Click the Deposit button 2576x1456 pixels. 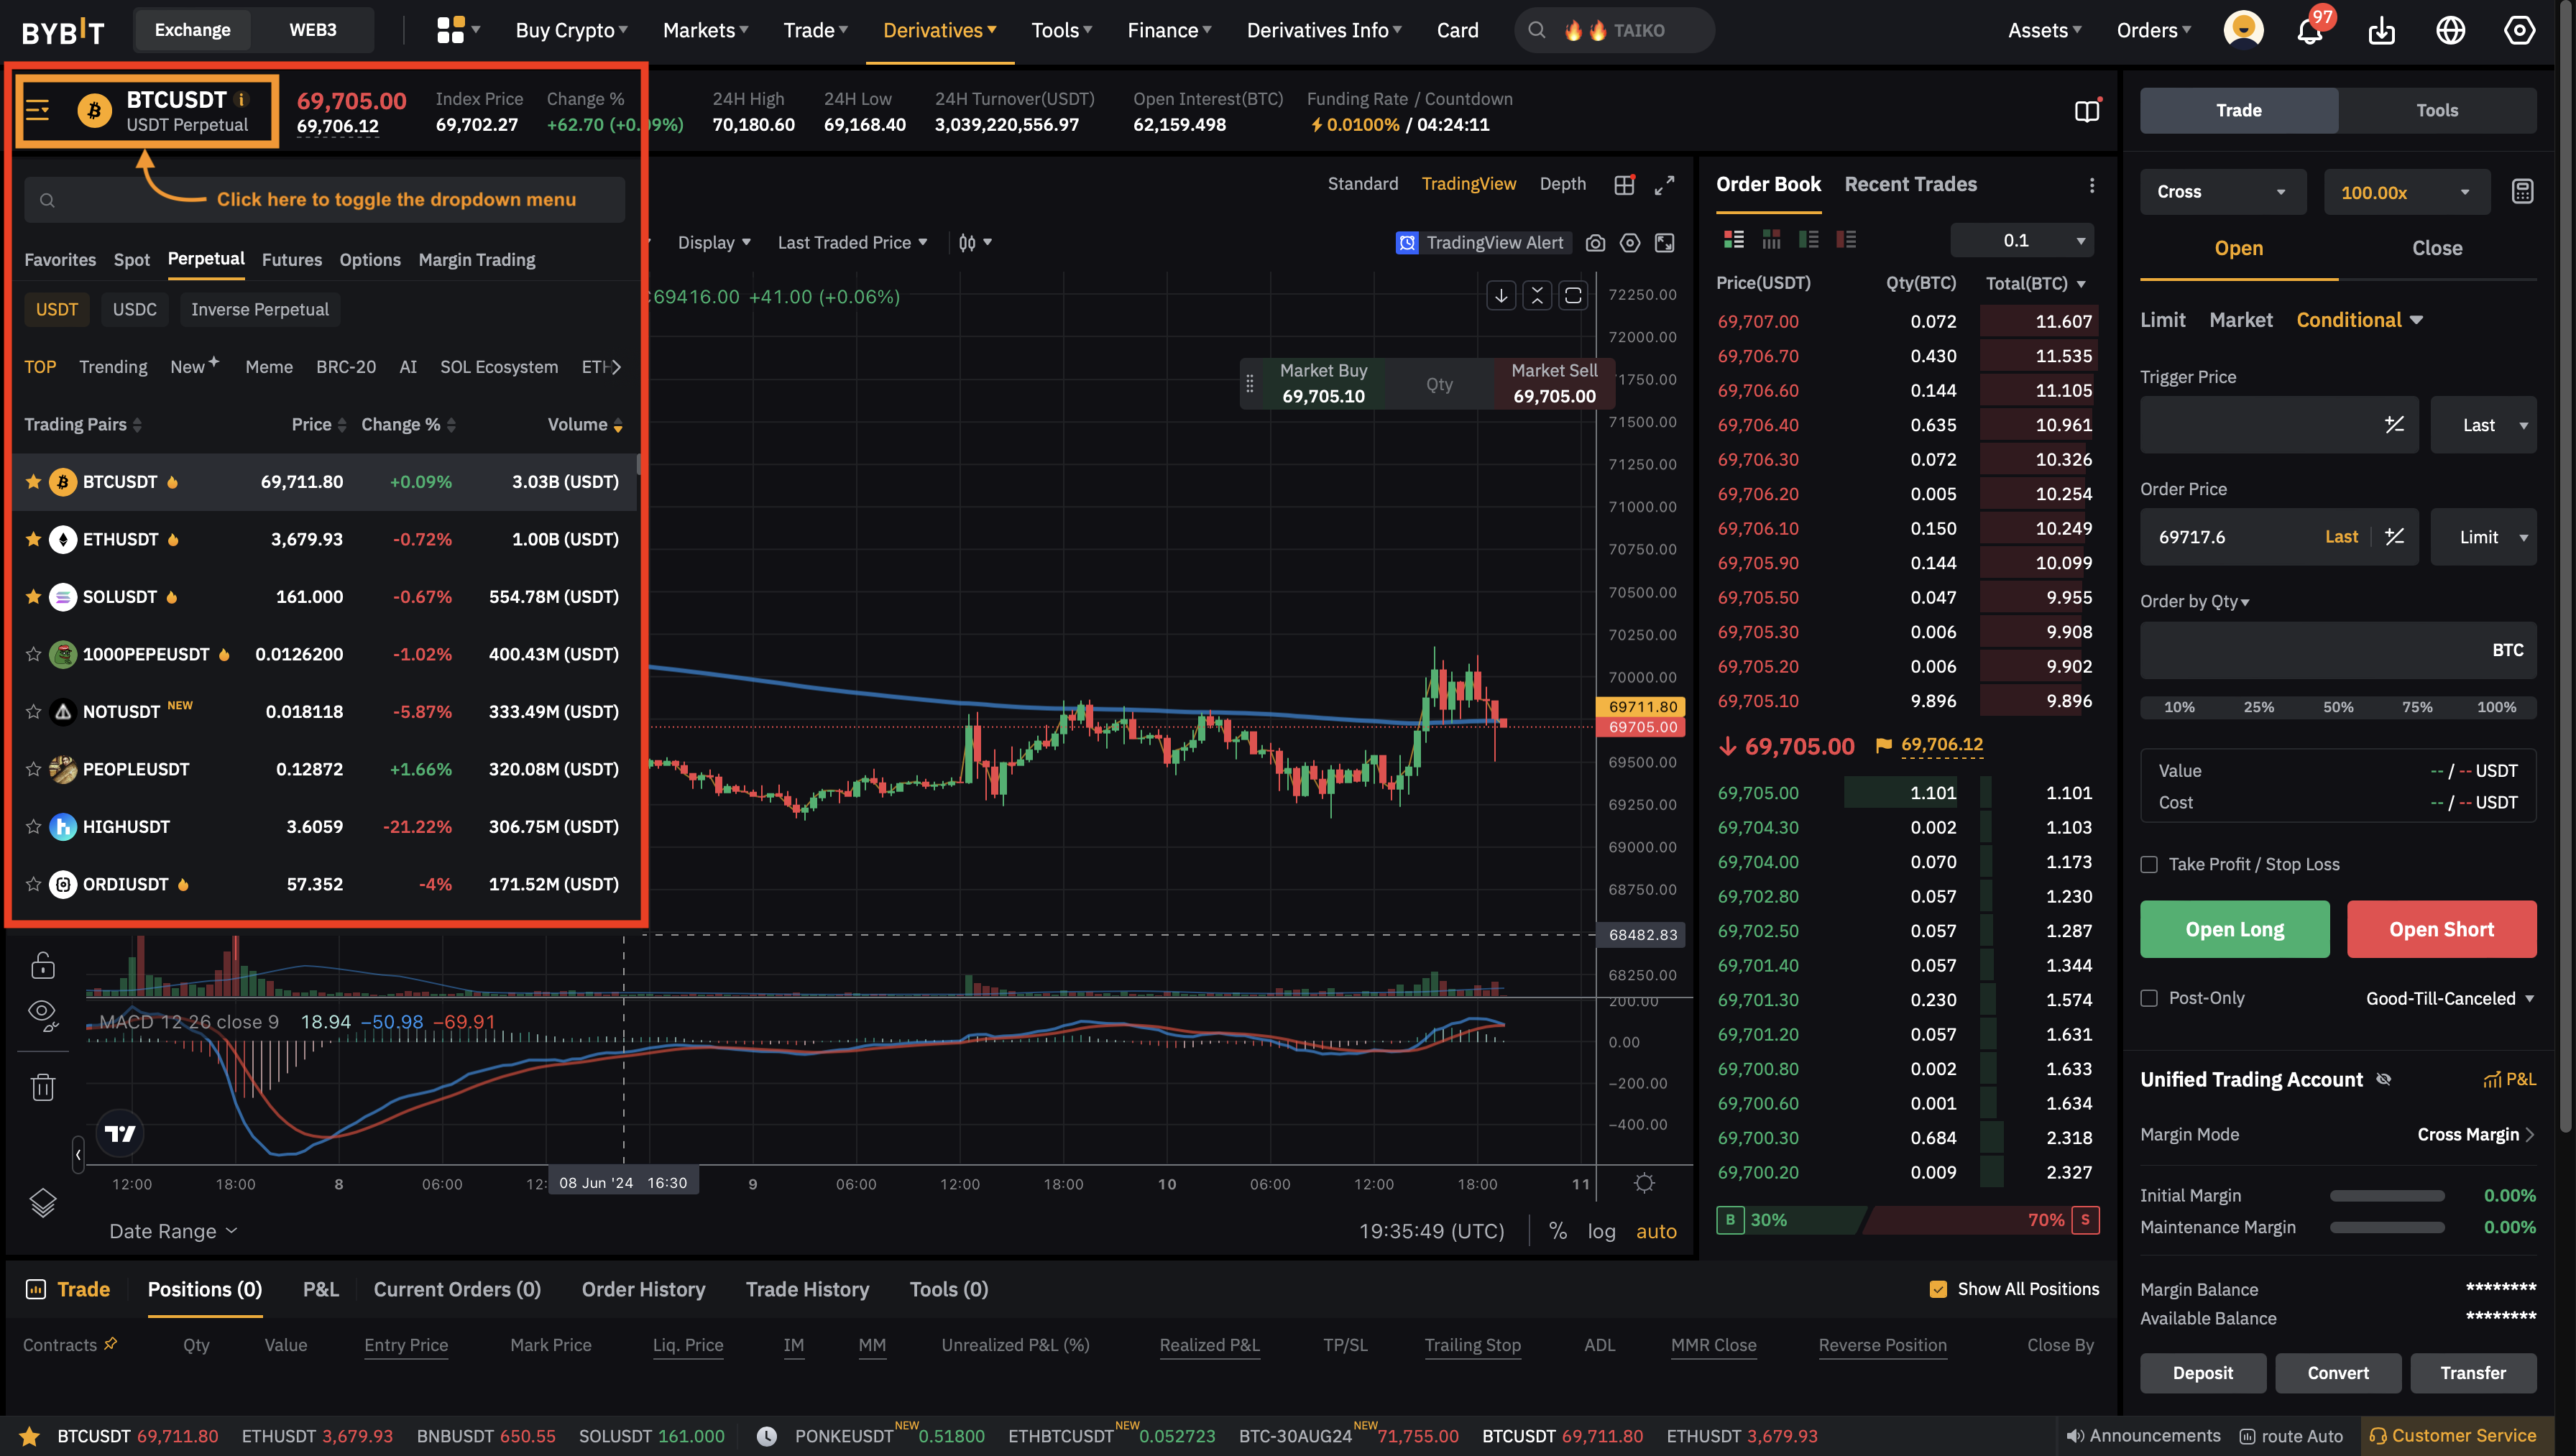[x=2202, y=1373]
